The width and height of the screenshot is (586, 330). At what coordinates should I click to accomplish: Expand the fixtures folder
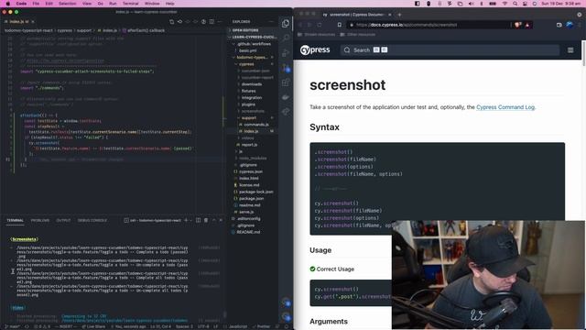coord(248,91)
